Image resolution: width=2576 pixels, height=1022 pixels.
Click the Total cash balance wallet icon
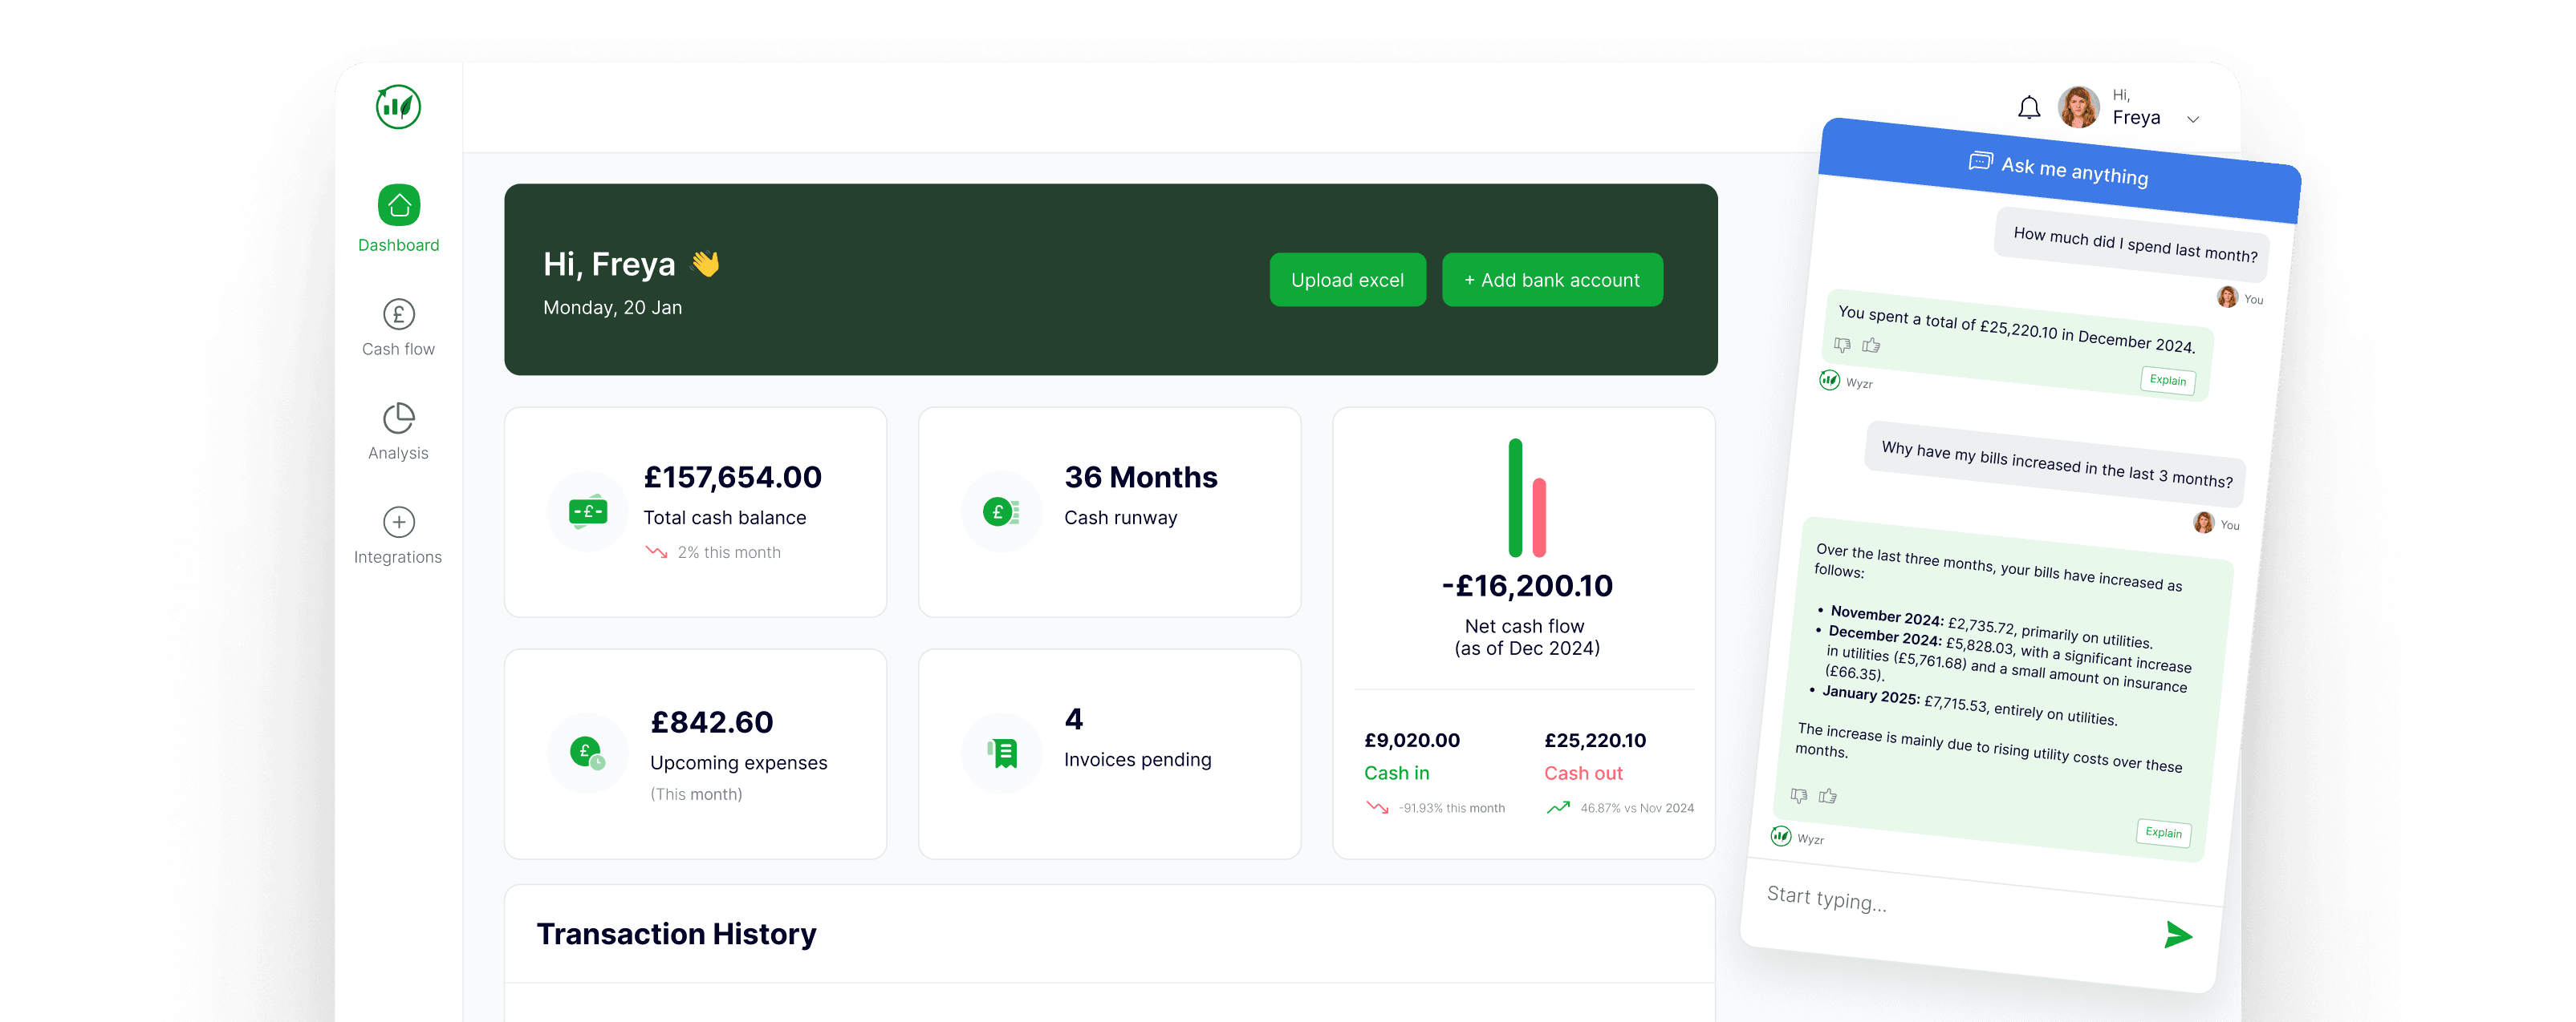(588, 511)
